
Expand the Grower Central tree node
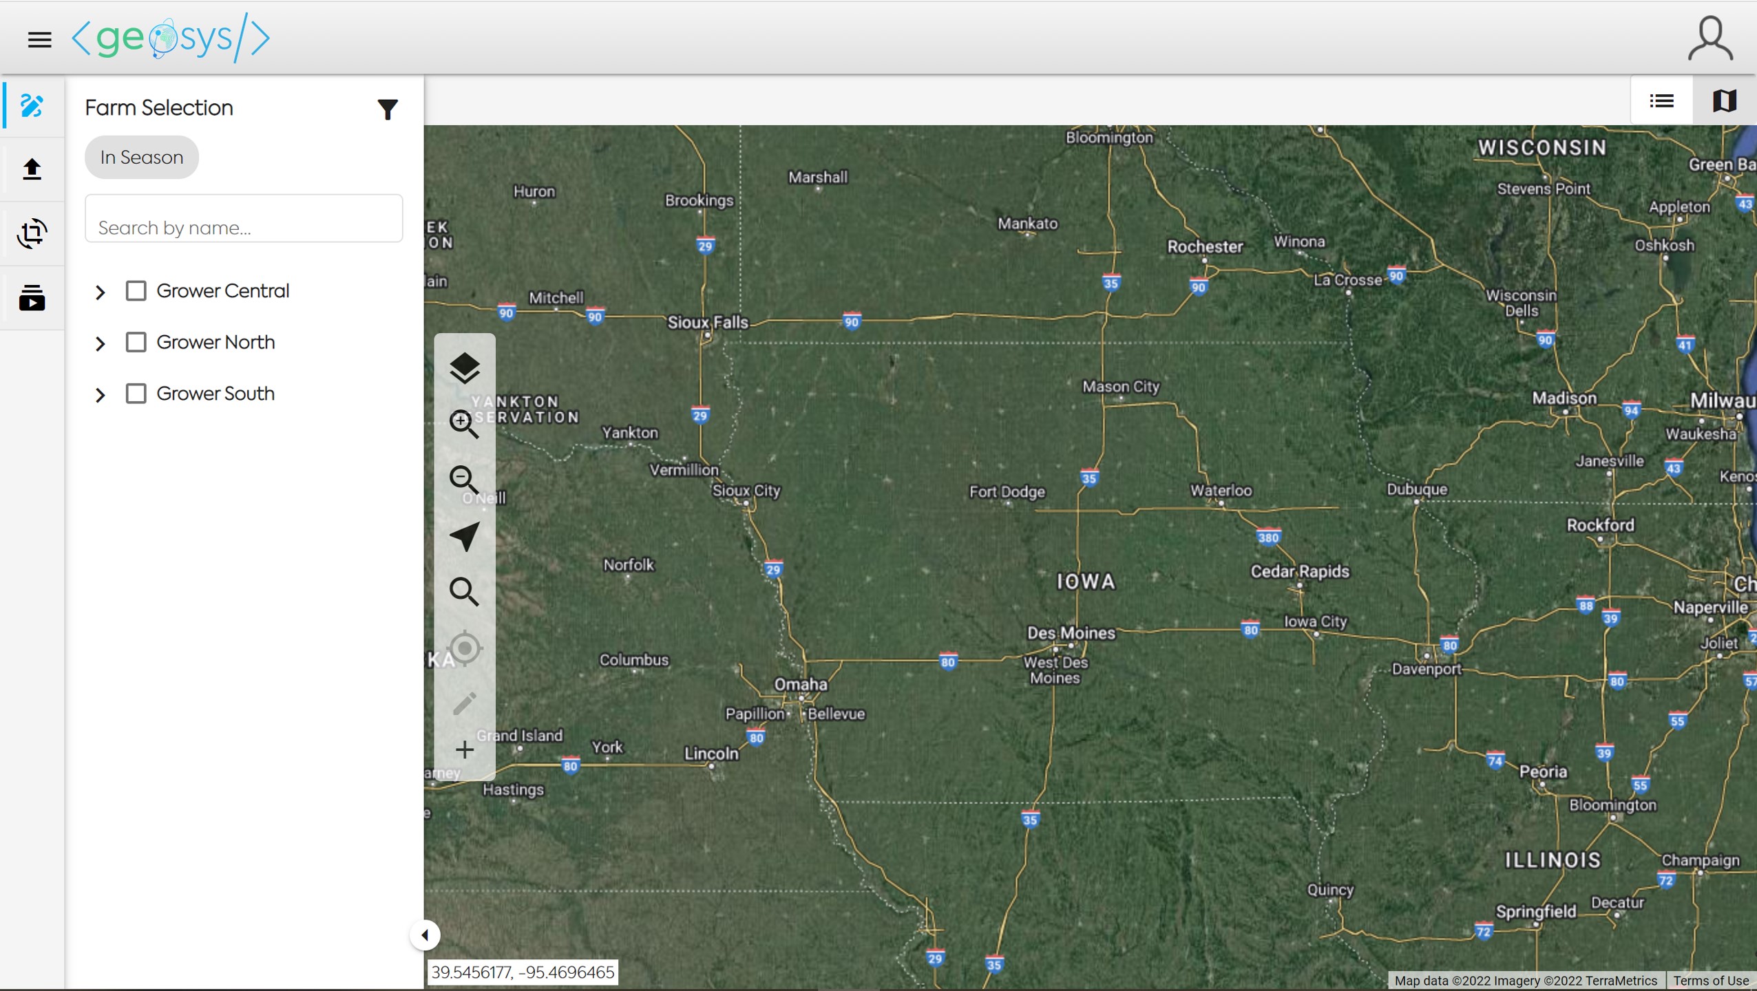pyautogui.click(x=101, y=292)
